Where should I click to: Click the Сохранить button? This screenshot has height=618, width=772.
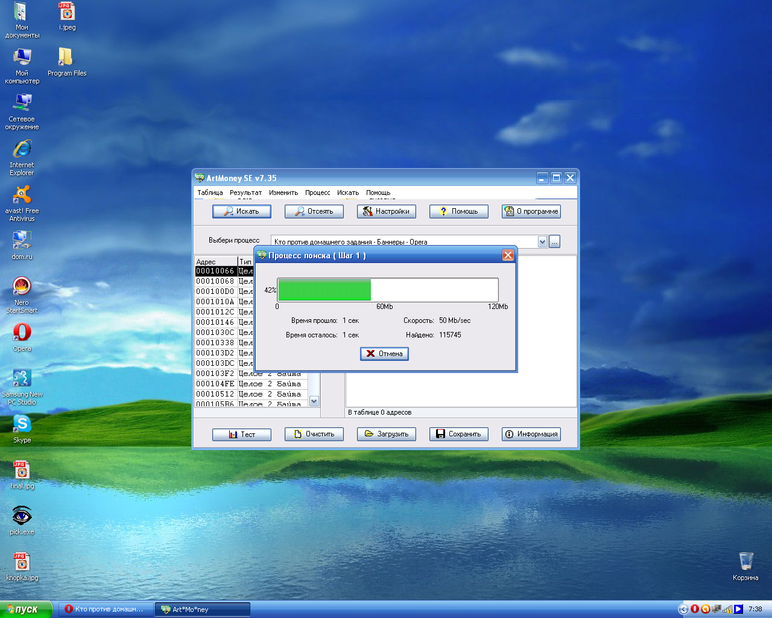coord(458,434)
